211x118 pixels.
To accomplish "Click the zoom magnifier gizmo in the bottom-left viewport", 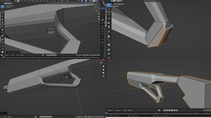I will (x=103, y=66).
